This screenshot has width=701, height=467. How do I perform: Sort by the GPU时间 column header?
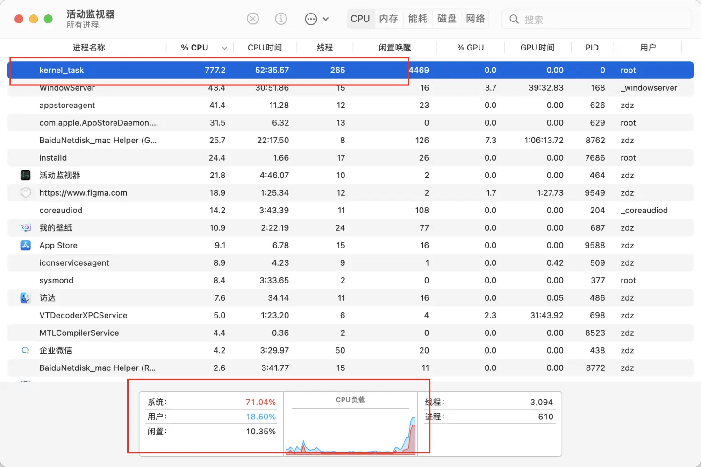[x=537, y=48]
